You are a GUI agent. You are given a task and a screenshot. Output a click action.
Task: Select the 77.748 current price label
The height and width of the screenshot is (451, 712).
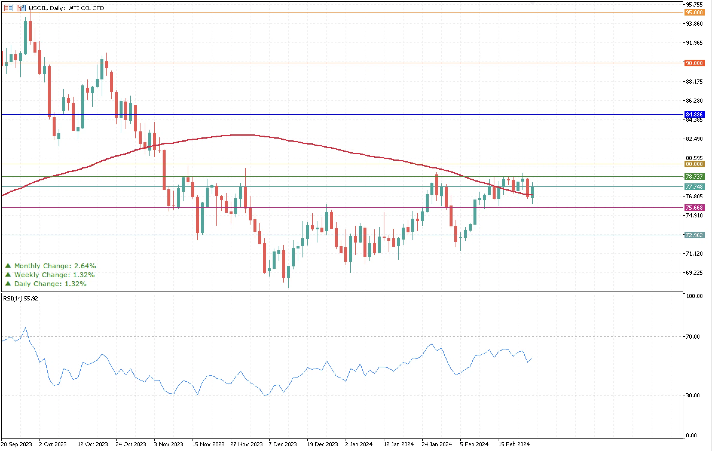point(694,187)
